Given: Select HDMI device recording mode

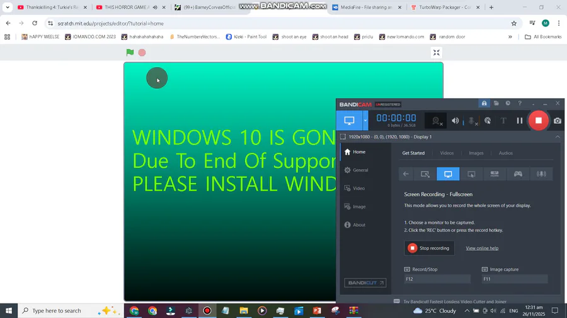Looking at the screenshot, I should 495,174.
